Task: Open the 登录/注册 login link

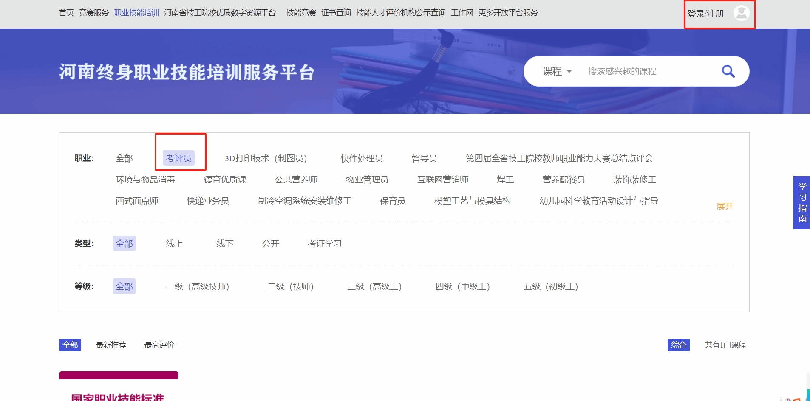Action: click(x=705, y=14)
